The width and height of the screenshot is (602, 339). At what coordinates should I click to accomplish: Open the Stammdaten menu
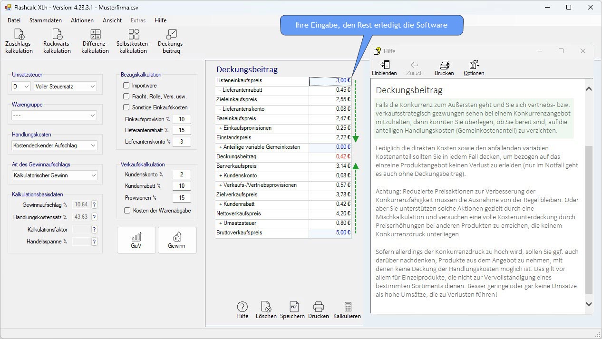click(46, 20)
